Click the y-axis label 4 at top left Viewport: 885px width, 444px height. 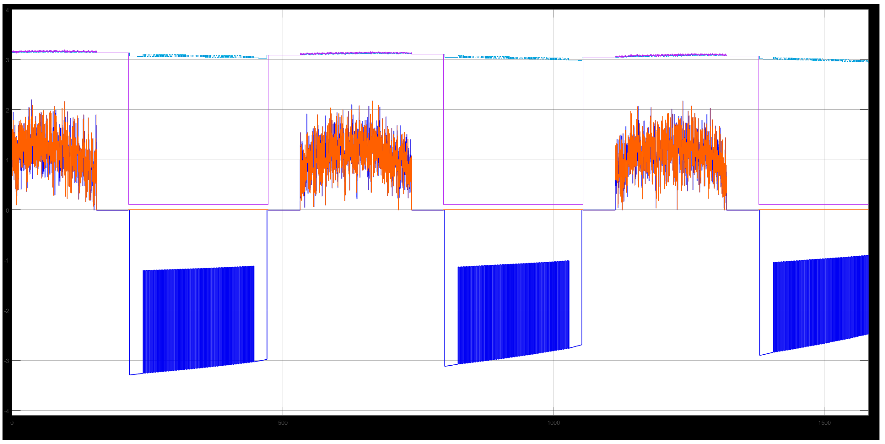point(7,11)
